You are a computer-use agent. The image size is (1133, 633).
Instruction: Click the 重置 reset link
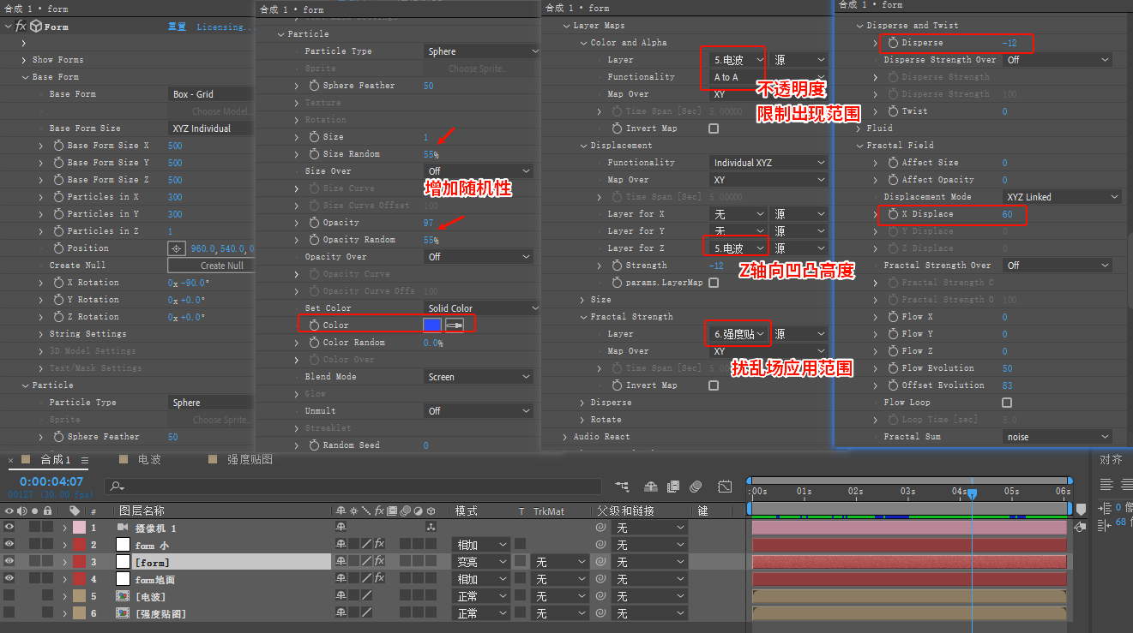[x=177, y=27]
